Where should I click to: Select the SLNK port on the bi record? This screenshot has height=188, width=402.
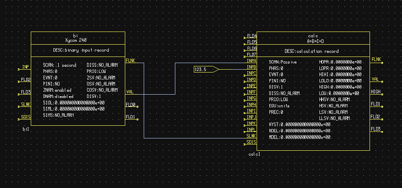coord(25,104)
